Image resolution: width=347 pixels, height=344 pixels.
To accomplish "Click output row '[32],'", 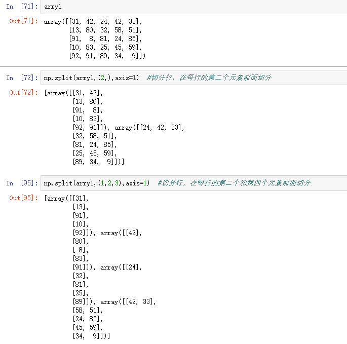I will tap(81, 276).
